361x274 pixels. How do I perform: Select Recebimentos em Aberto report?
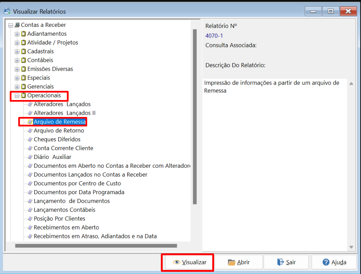click(x=66, y=227)
